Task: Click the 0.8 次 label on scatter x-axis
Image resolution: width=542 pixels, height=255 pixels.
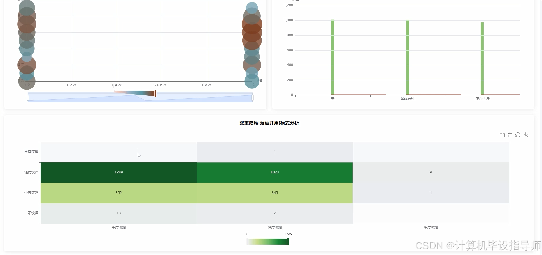Action: point(207,85)
